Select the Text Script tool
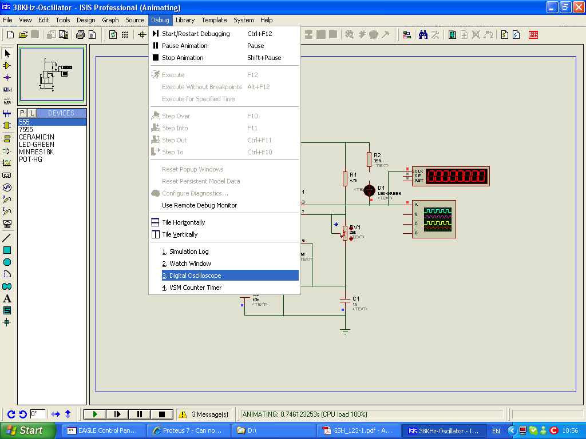The image size is (586, 439). coord(7,102)
